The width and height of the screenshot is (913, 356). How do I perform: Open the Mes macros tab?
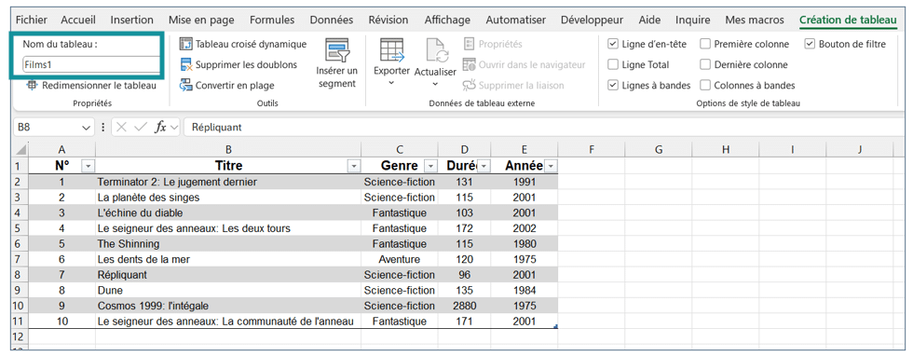(x=755, y=20)
